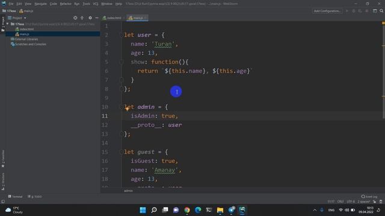The width and height of the screenshot is (385, 216).
Task: Click the warning indicator at top of editor scrollbar
Action: pos(383,23)
